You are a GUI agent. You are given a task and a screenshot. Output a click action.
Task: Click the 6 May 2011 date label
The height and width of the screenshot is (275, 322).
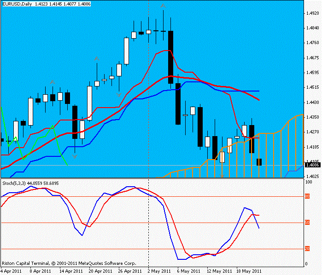point(189,271)
